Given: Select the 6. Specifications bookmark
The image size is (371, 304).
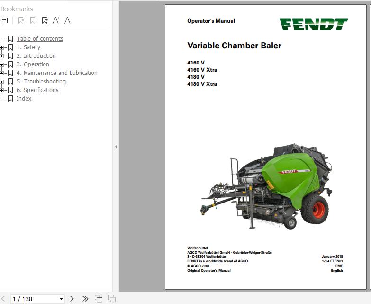Looking at the screenshot, I should [x=37, y=90].
